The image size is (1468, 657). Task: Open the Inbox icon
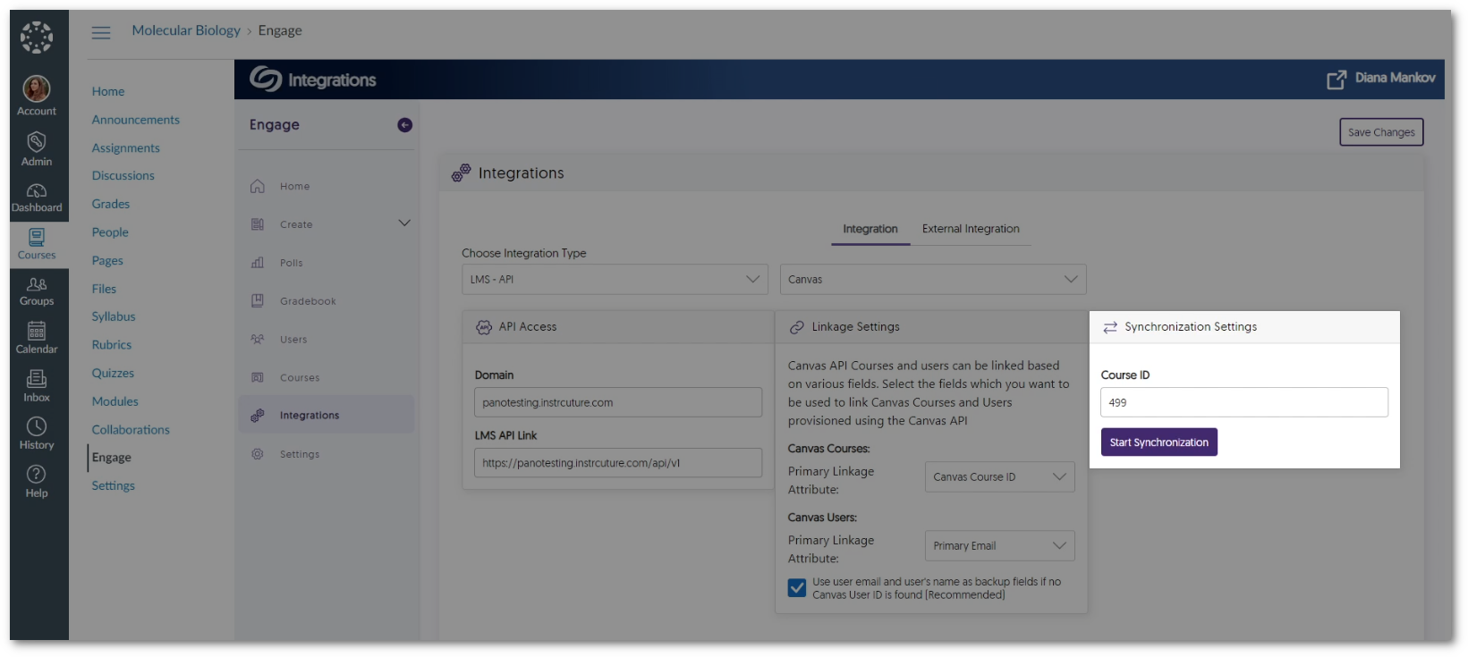pyautogui.click(x=37, y=380)
